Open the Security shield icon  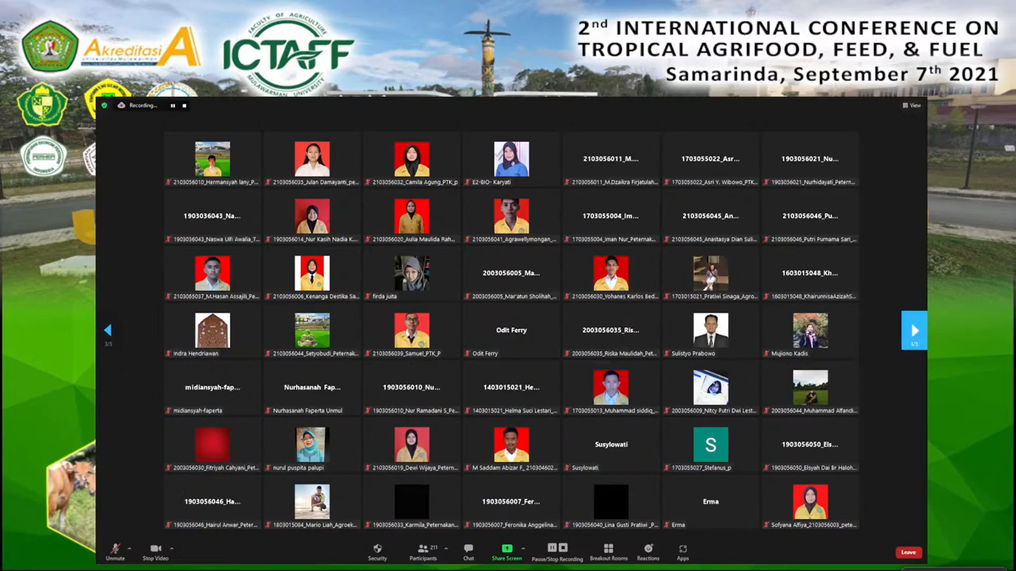click(377, 548)
